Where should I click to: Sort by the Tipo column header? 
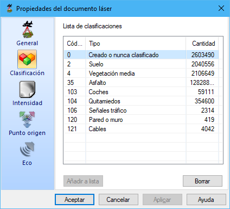[136, 44]
